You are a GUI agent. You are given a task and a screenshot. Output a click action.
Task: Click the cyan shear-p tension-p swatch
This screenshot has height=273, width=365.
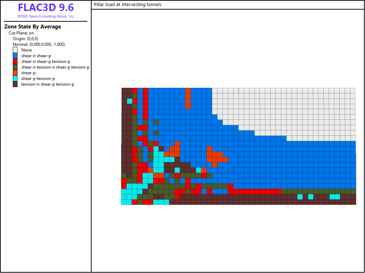(15, 79)
